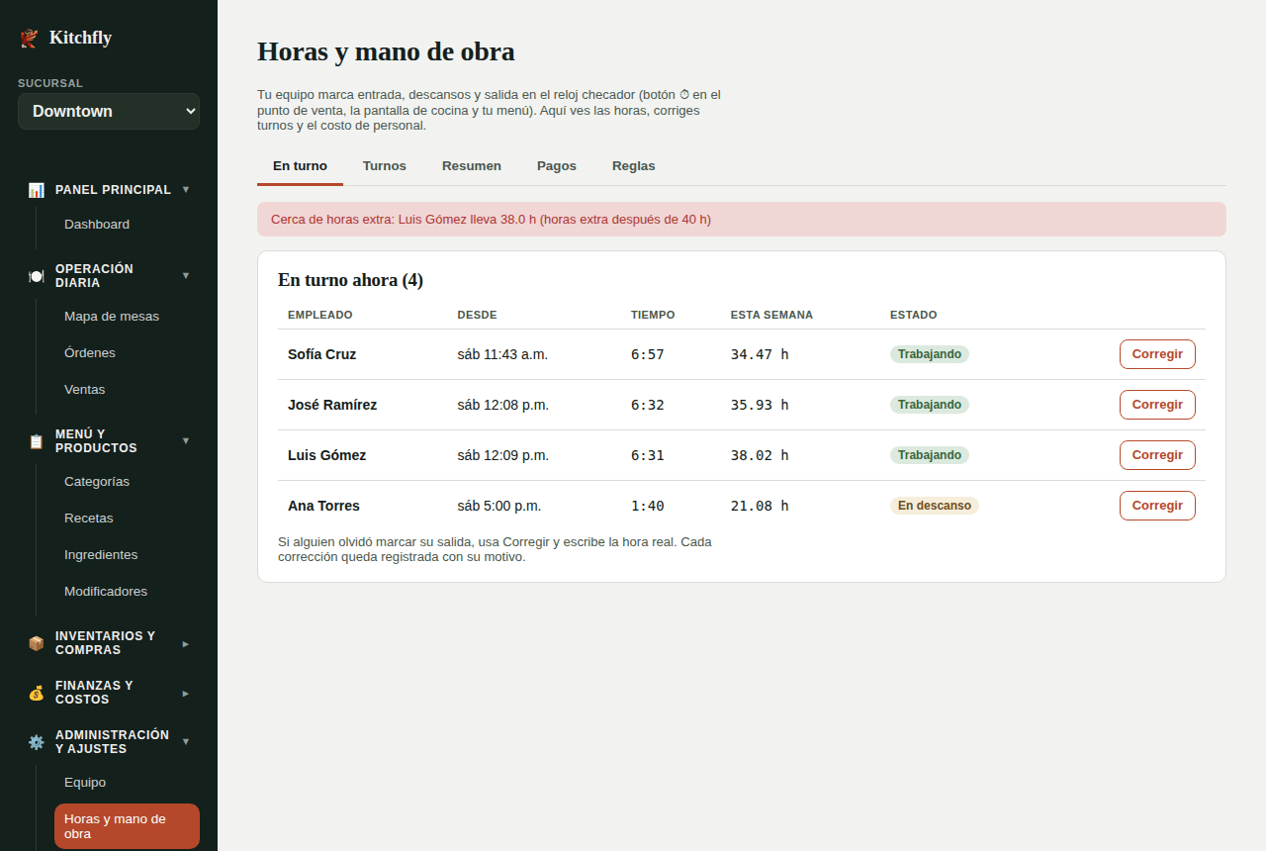Open the Sucursal Downtown dropdown
Viewport: 1266px width, 851px height.
(109, 111)
